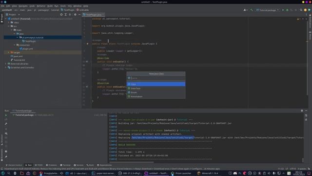Select Tutorial.iml in project tree

[x=18, y=60]
